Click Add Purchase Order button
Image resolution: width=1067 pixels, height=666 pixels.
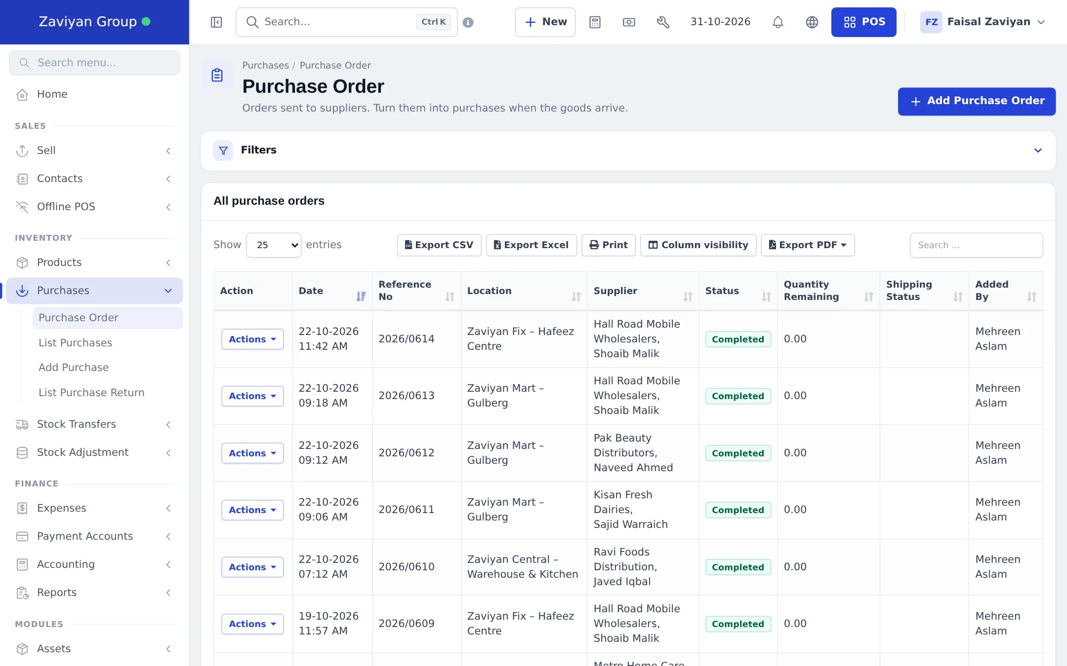tap(977, 101)
